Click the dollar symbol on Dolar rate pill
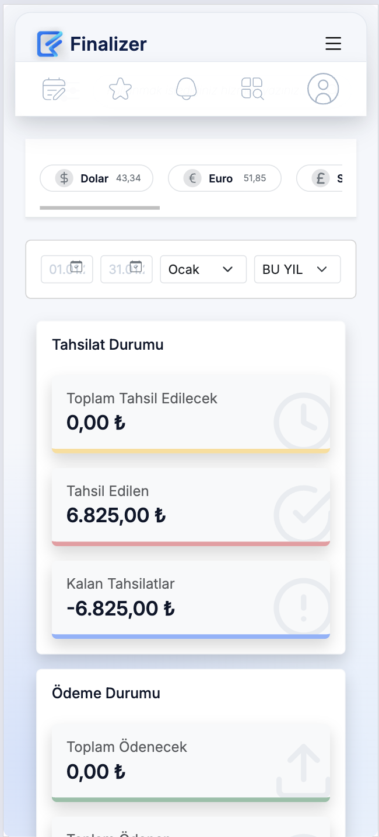The height and width of the screenshot is (837, 379). (x=64, y=178)
